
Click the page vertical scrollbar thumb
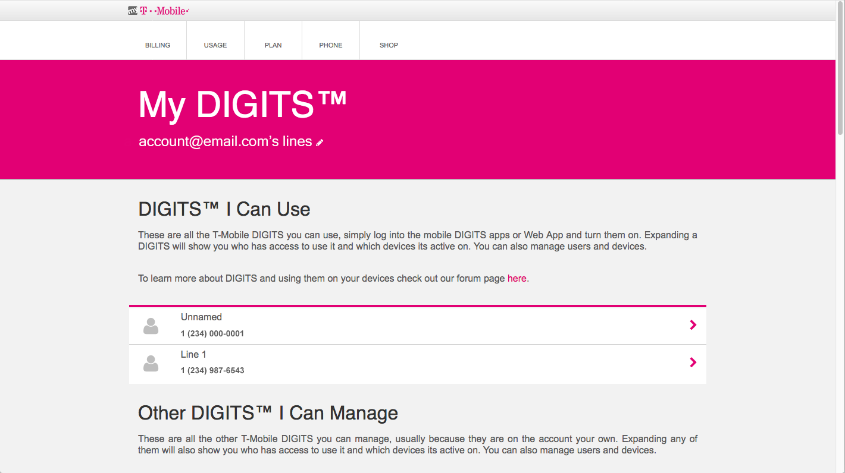click(840, 68)
